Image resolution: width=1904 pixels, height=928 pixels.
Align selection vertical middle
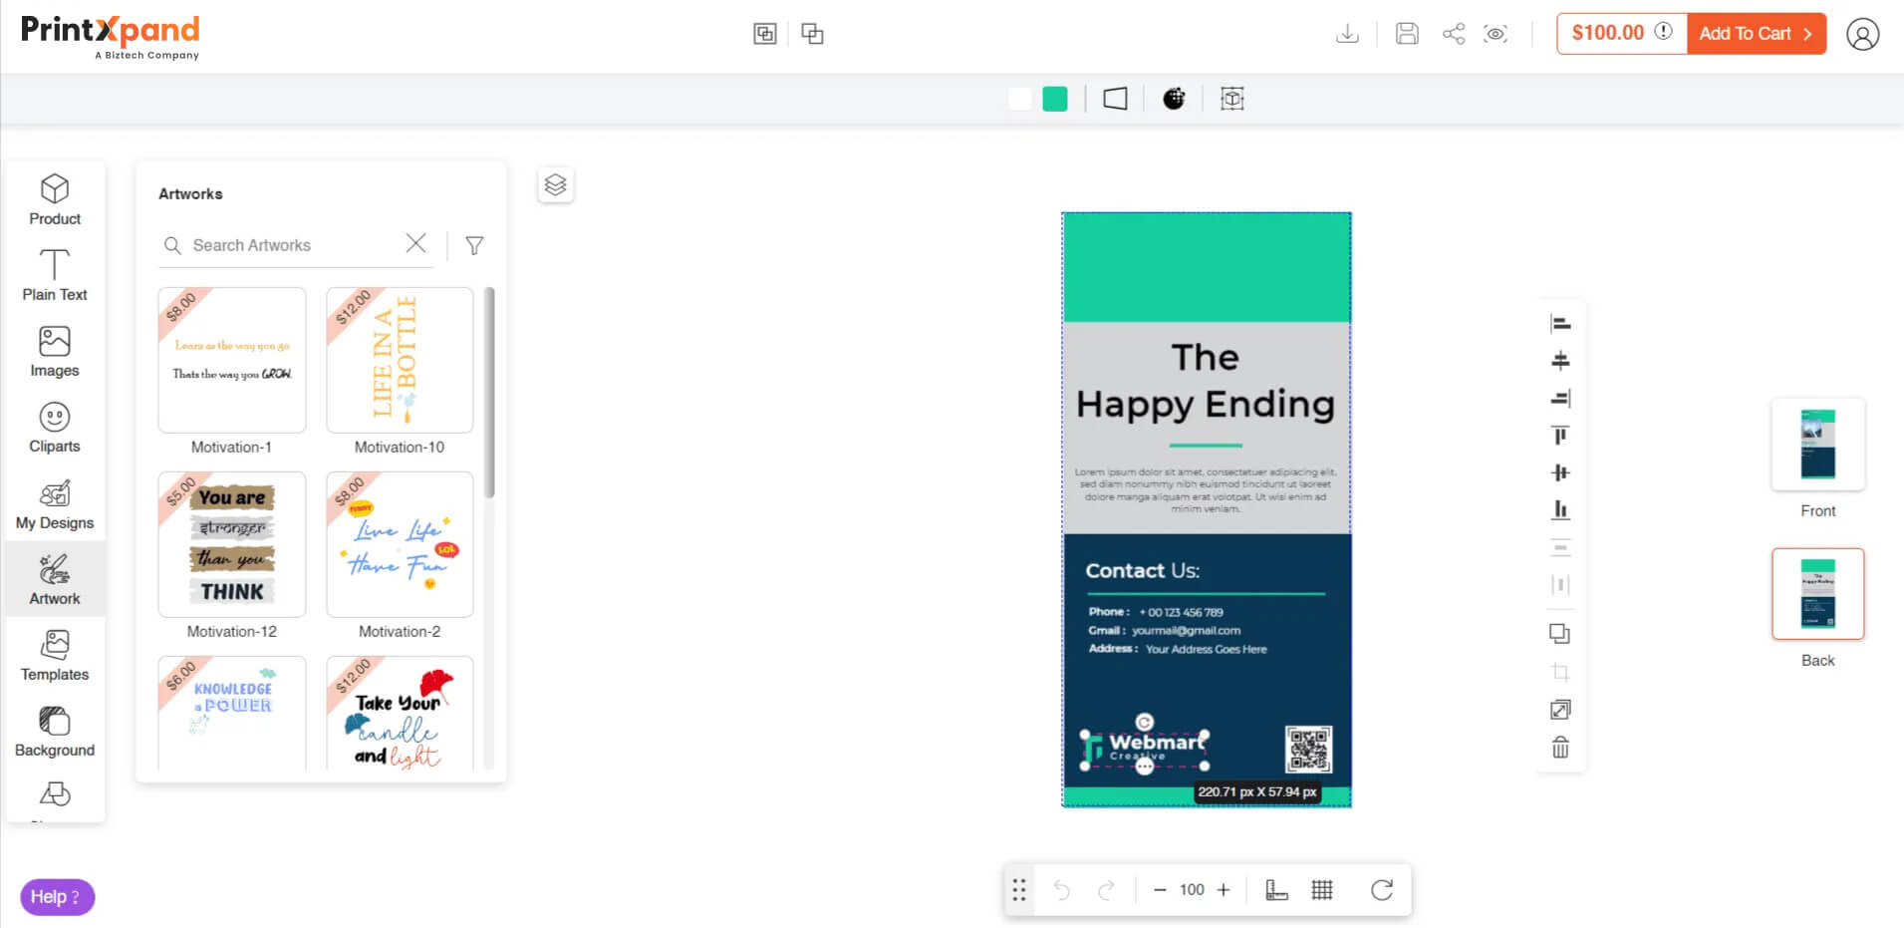1560,472
